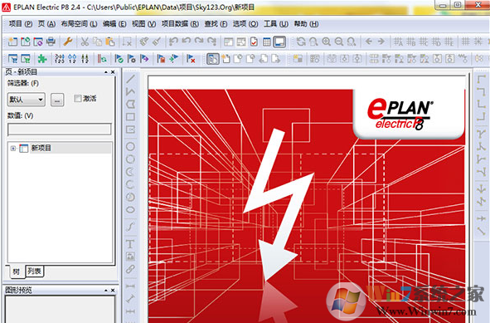Switch to the 列表 tab

[x=34, y=271]
